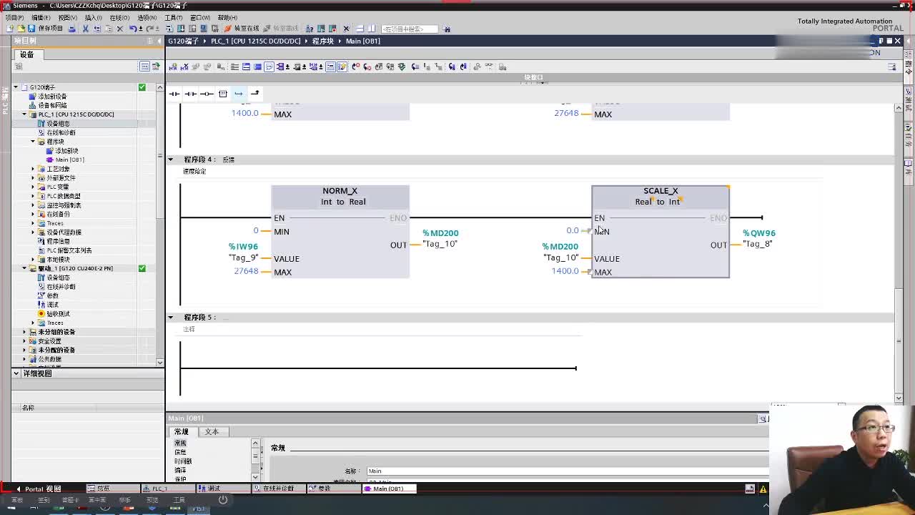This screenshot has height=515, width=915.
Task: Select the NORM_X instruction box title
Action: pos(340,191)
